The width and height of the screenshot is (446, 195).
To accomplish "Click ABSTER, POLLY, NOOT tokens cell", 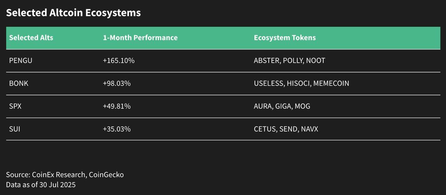I will pyautogui.click(x=289, y=61).
